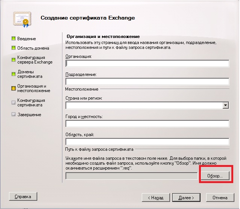Click the Exchange certificate icon in header
240x209 pixels.
coord(22,20)
